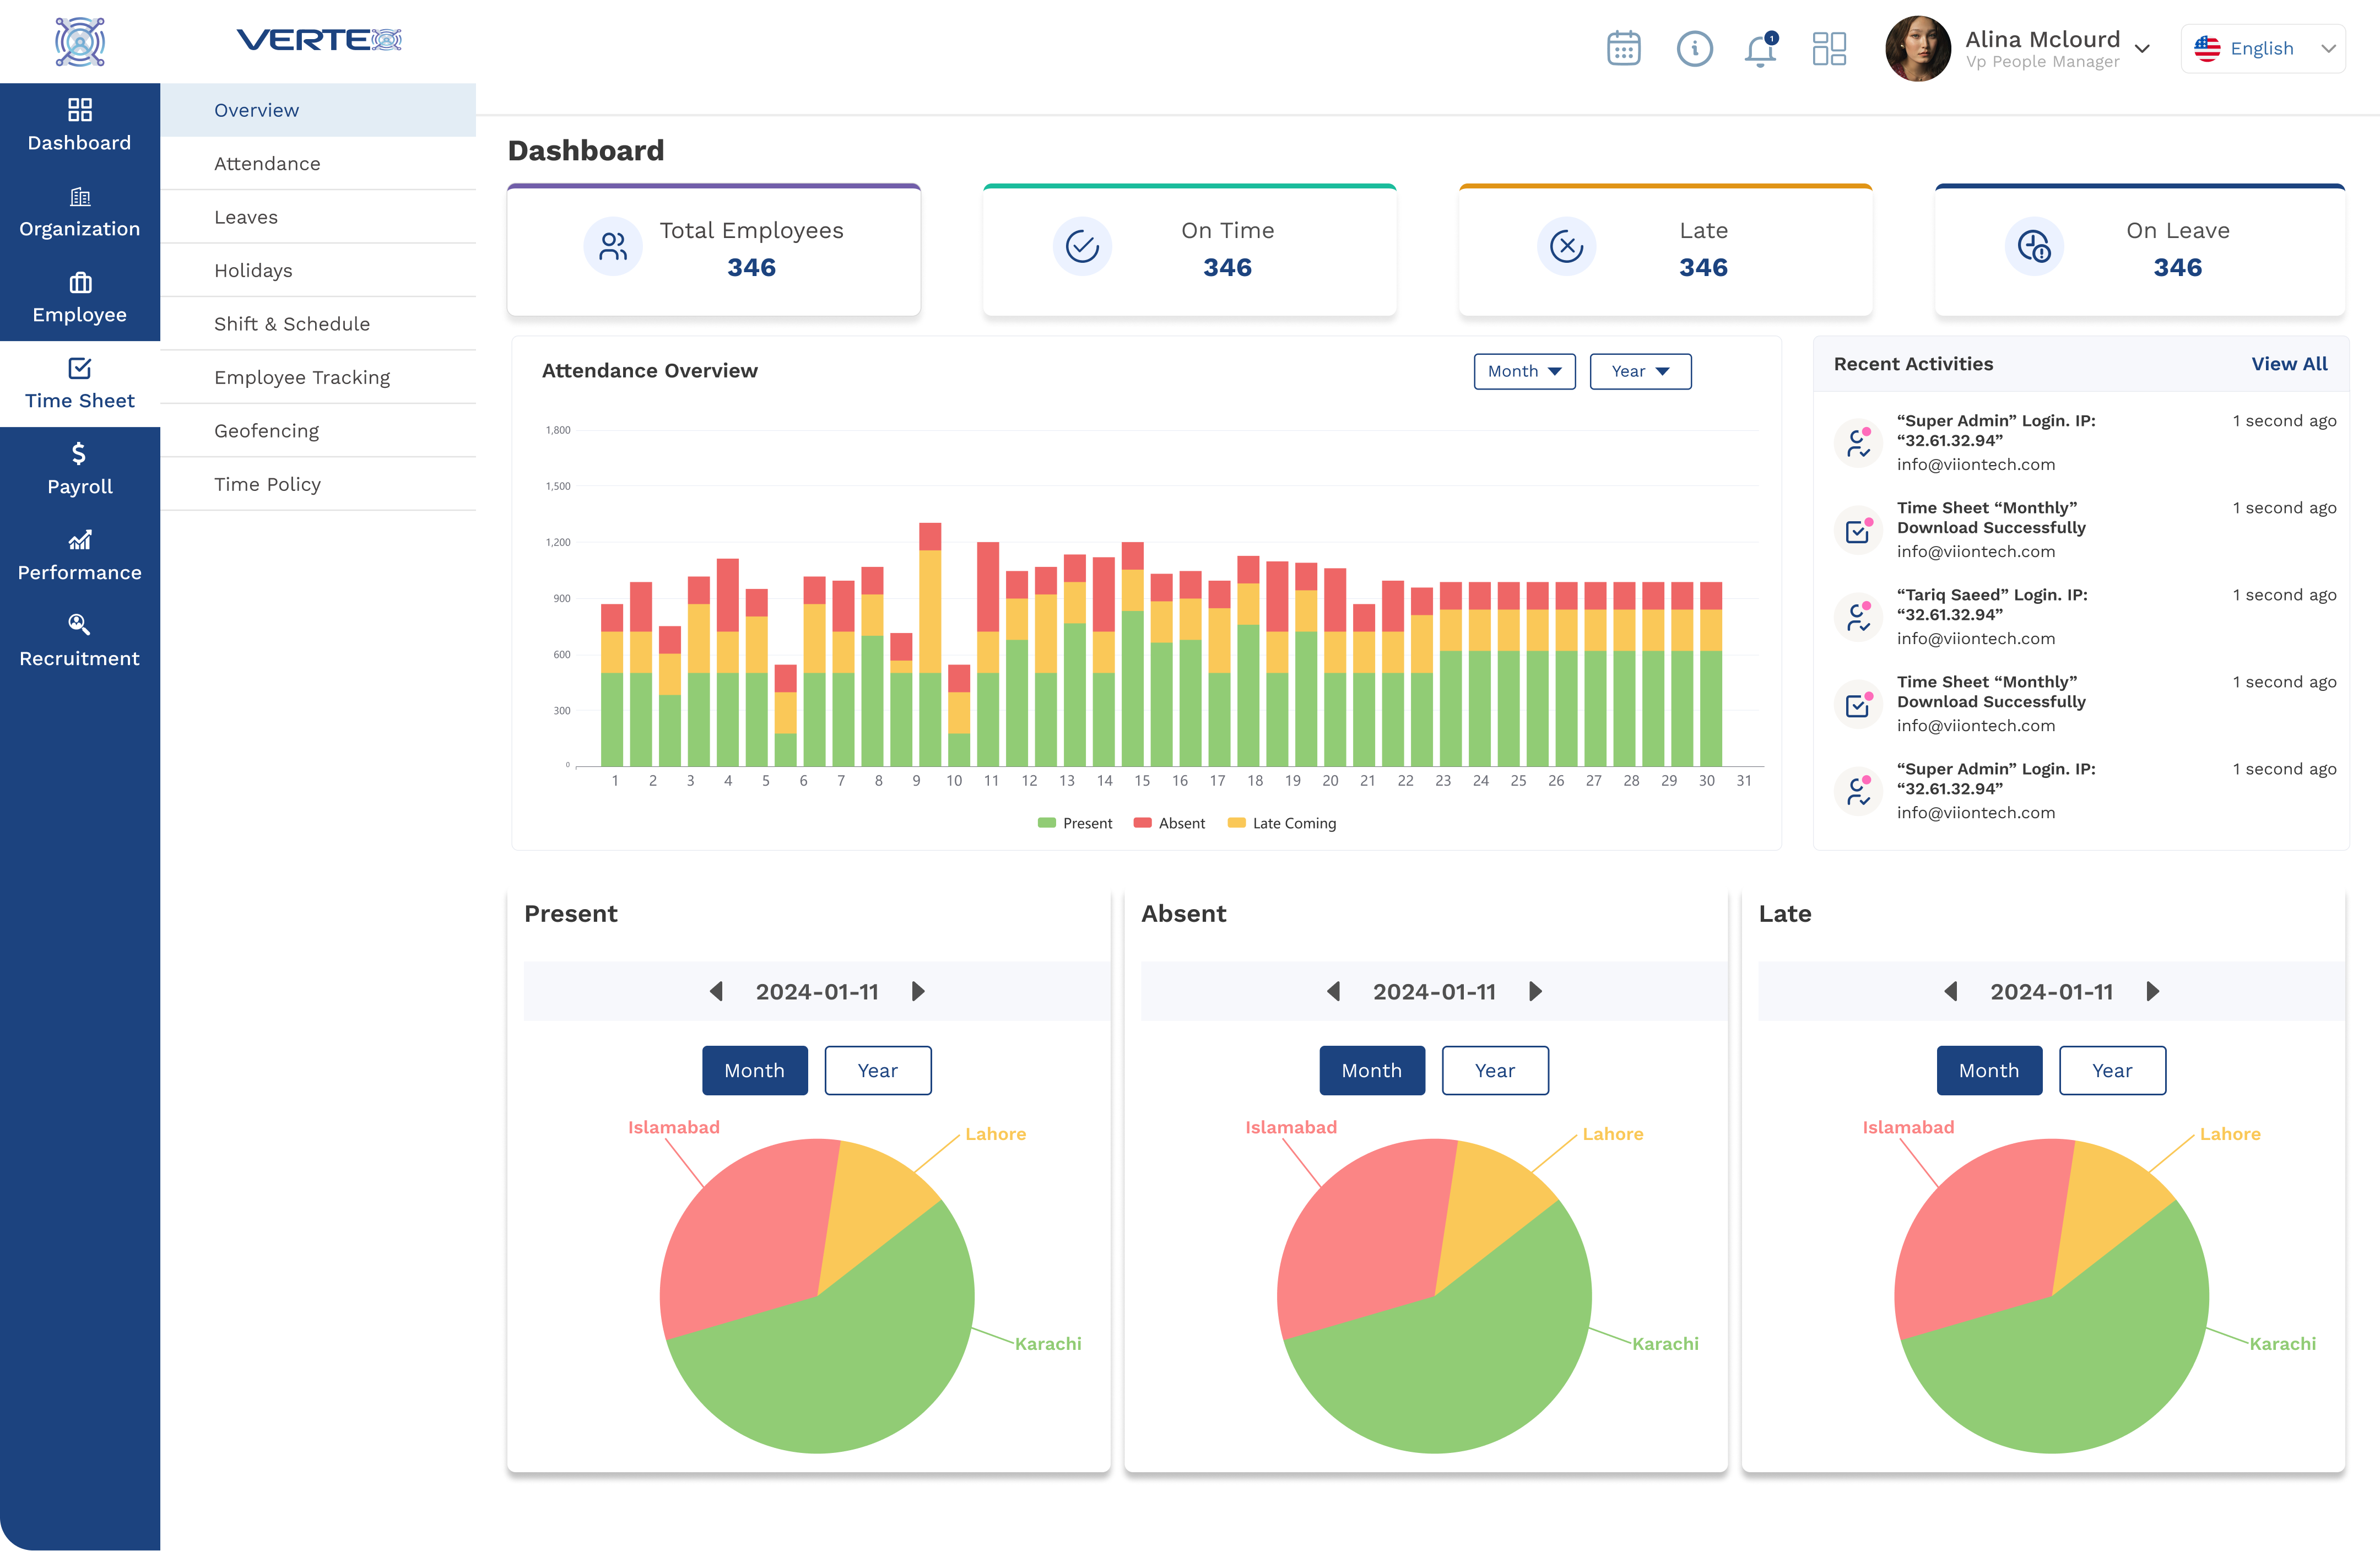Select the Recruitment sidebar icon
Screen dimensions: 2380x1551
(79, 640)
